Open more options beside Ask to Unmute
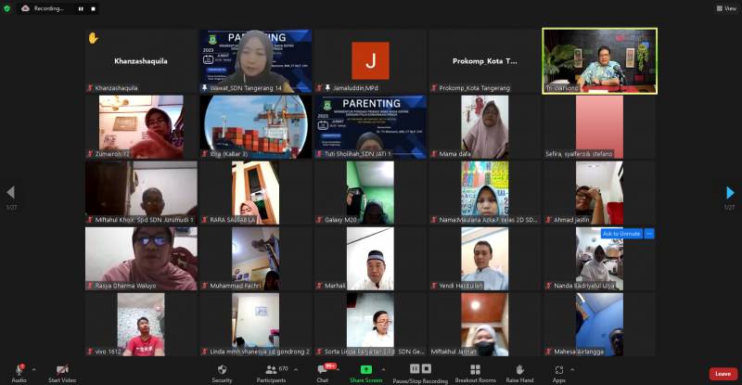 [649, 233]
